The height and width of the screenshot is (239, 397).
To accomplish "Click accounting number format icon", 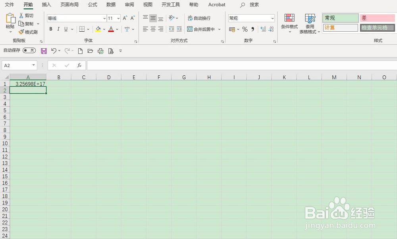I will (232, 29).
